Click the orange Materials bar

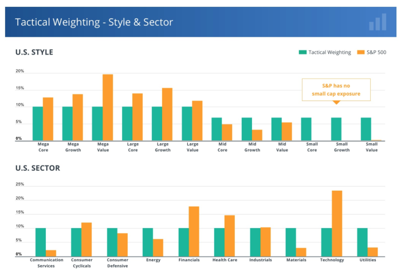(x=301, y=252)
